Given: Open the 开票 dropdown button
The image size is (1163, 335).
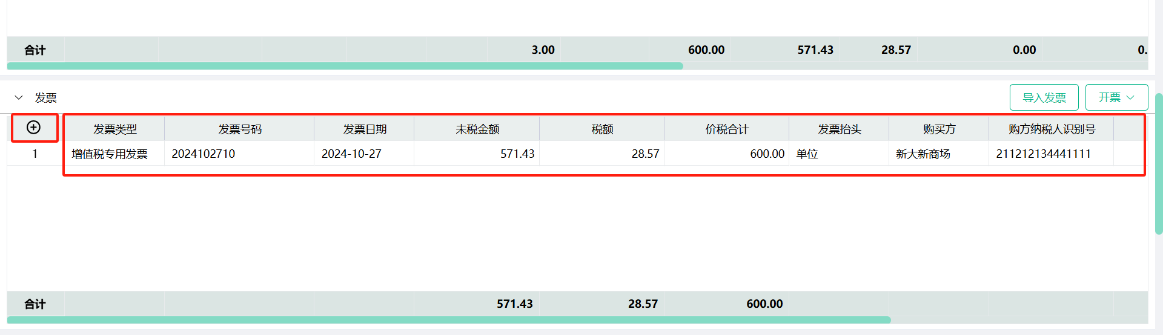Looking at the screenshot, I should pyautogui.click(x=1116, y=97).
